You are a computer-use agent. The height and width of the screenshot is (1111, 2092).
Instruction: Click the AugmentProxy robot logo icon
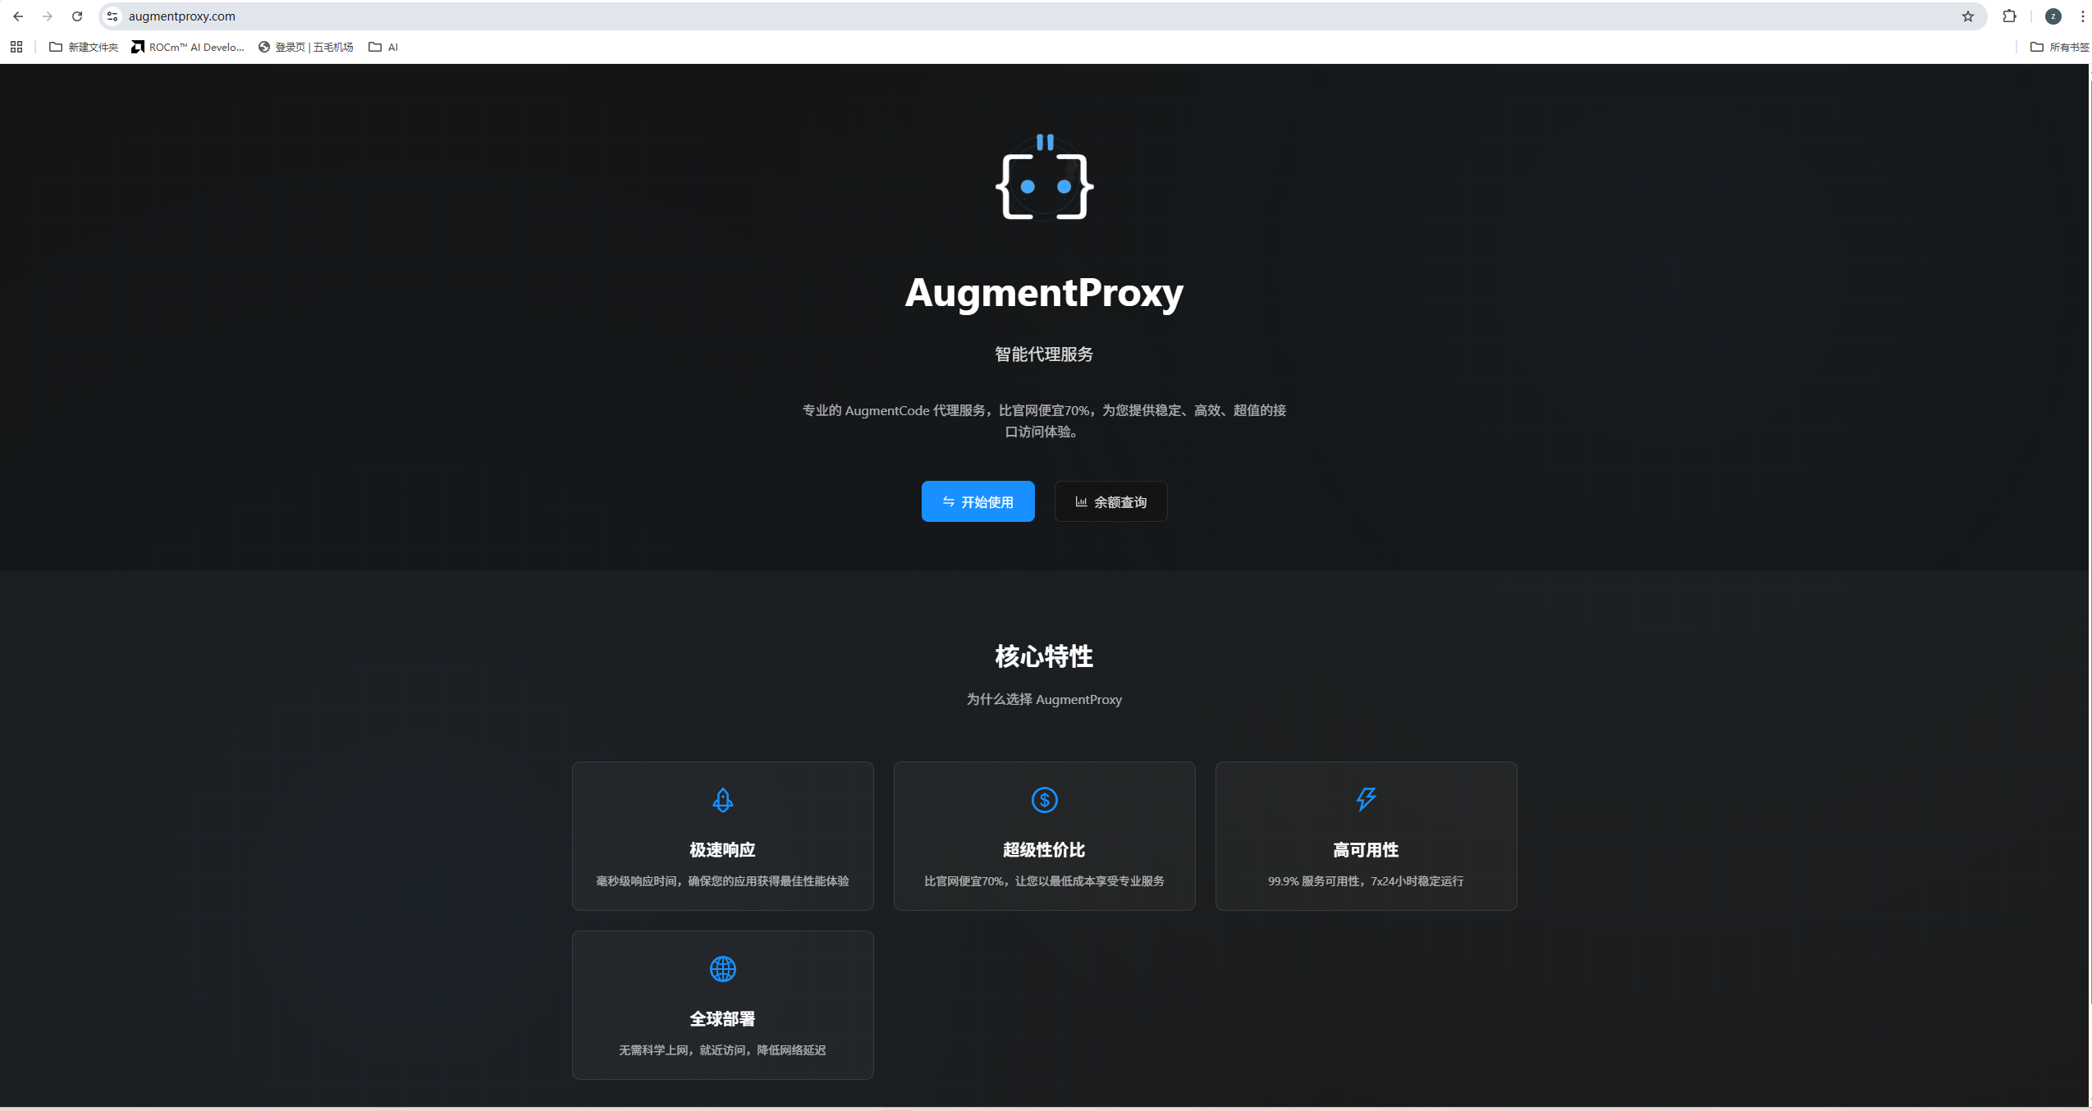pyautogui.click(x=1044, y=178)
